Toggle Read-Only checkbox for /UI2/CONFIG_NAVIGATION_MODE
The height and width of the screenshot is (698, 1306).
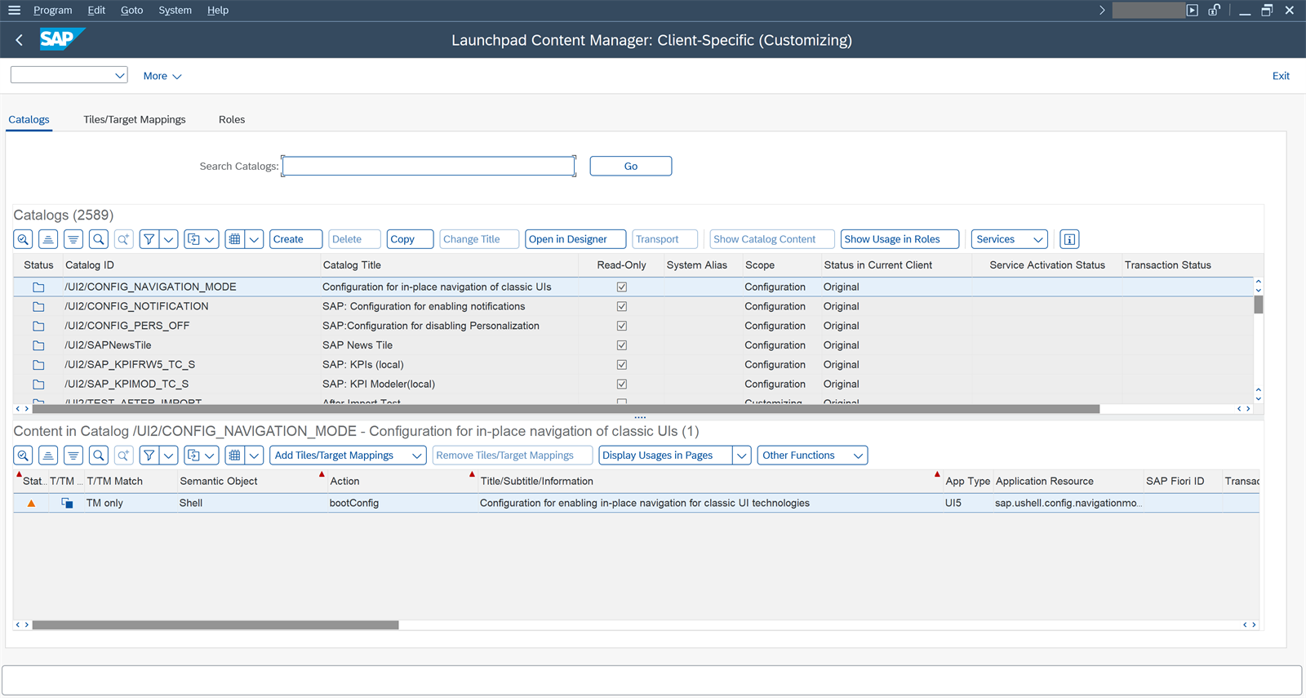(x=622, y=287)
